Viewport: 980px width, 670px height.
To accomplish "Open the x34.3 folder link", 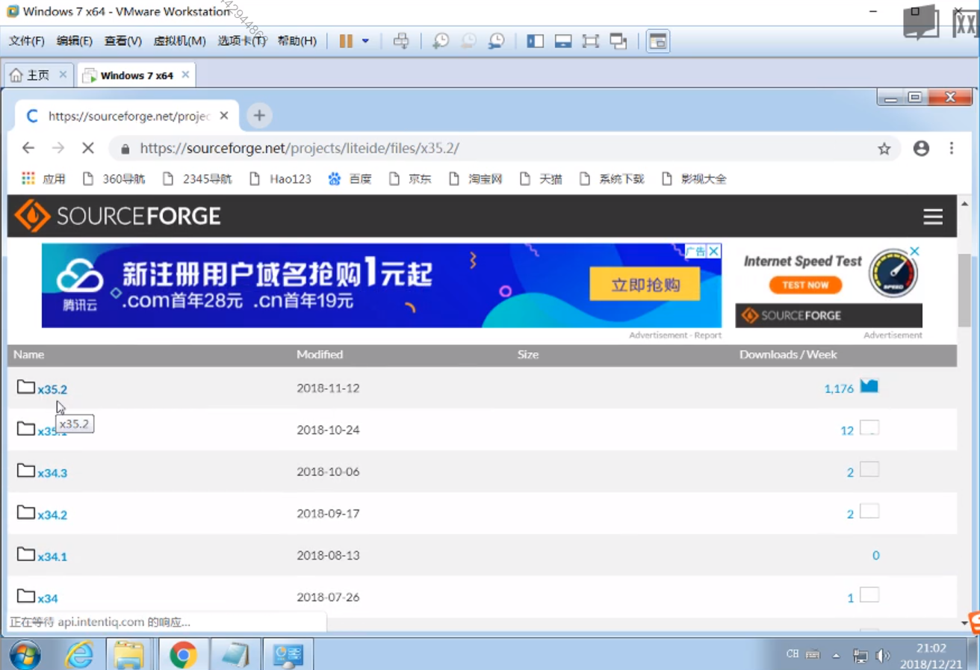I will point(52,473).
